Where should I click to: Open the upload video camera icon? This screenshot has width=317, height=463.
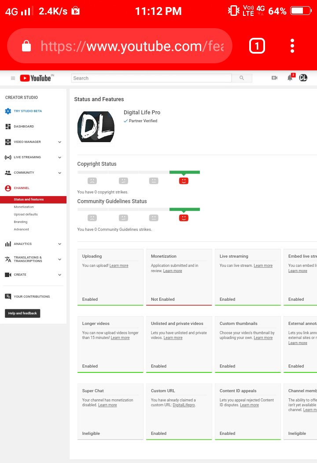click(274, 78)
